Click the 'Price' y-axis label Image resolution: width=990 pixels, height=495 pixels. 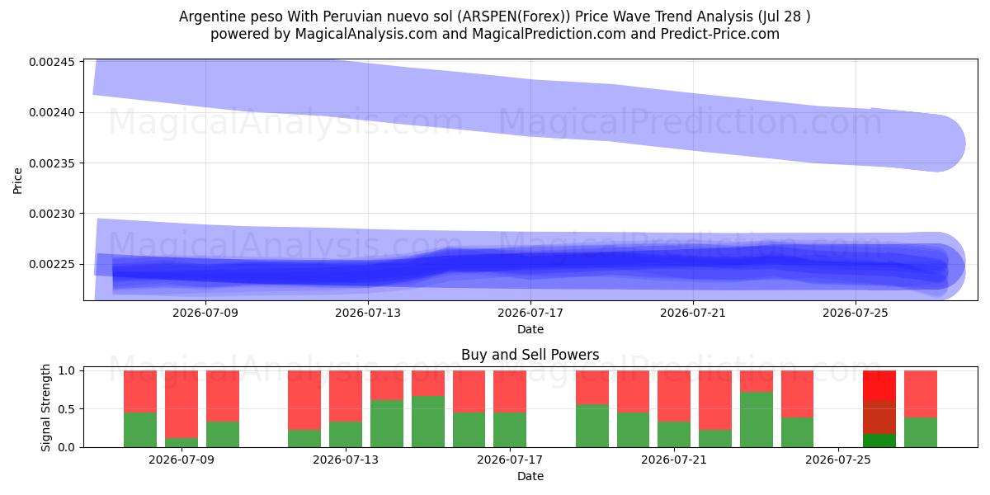coord(18,180)
